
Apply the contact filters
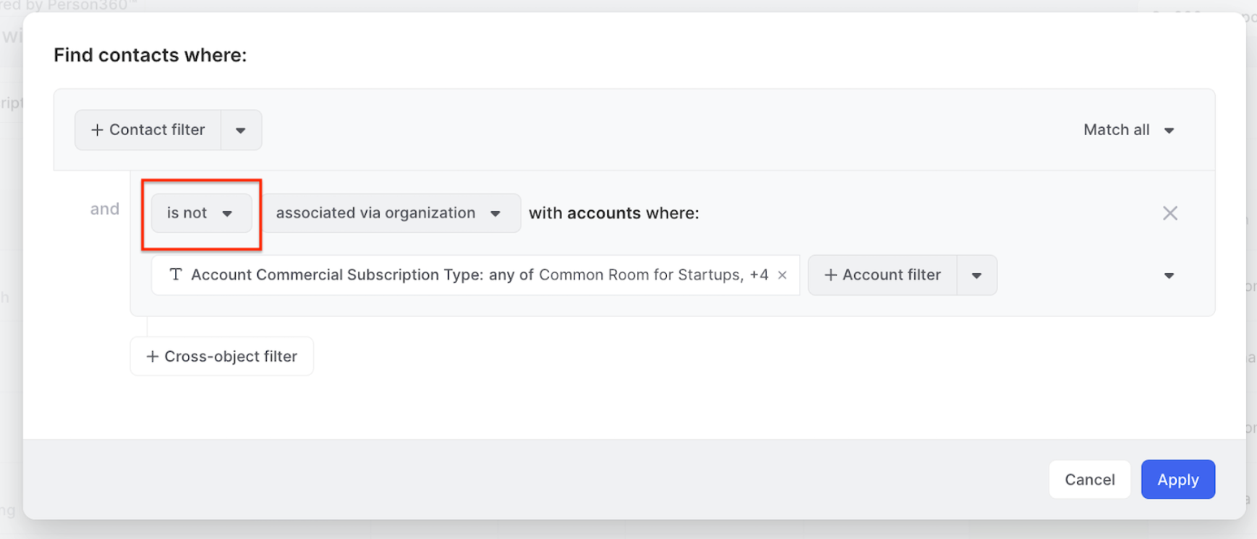point(1177,480)
